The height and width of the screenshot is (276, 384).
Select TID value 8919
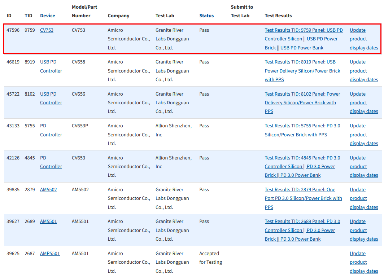click(30, 62)
